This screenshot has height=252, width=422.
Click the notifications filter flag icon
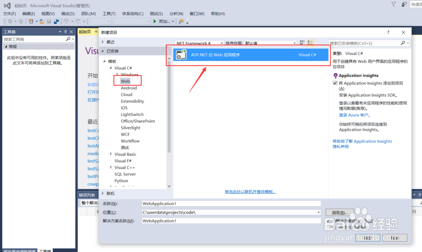pyautogui.click(x=393, y=4)
